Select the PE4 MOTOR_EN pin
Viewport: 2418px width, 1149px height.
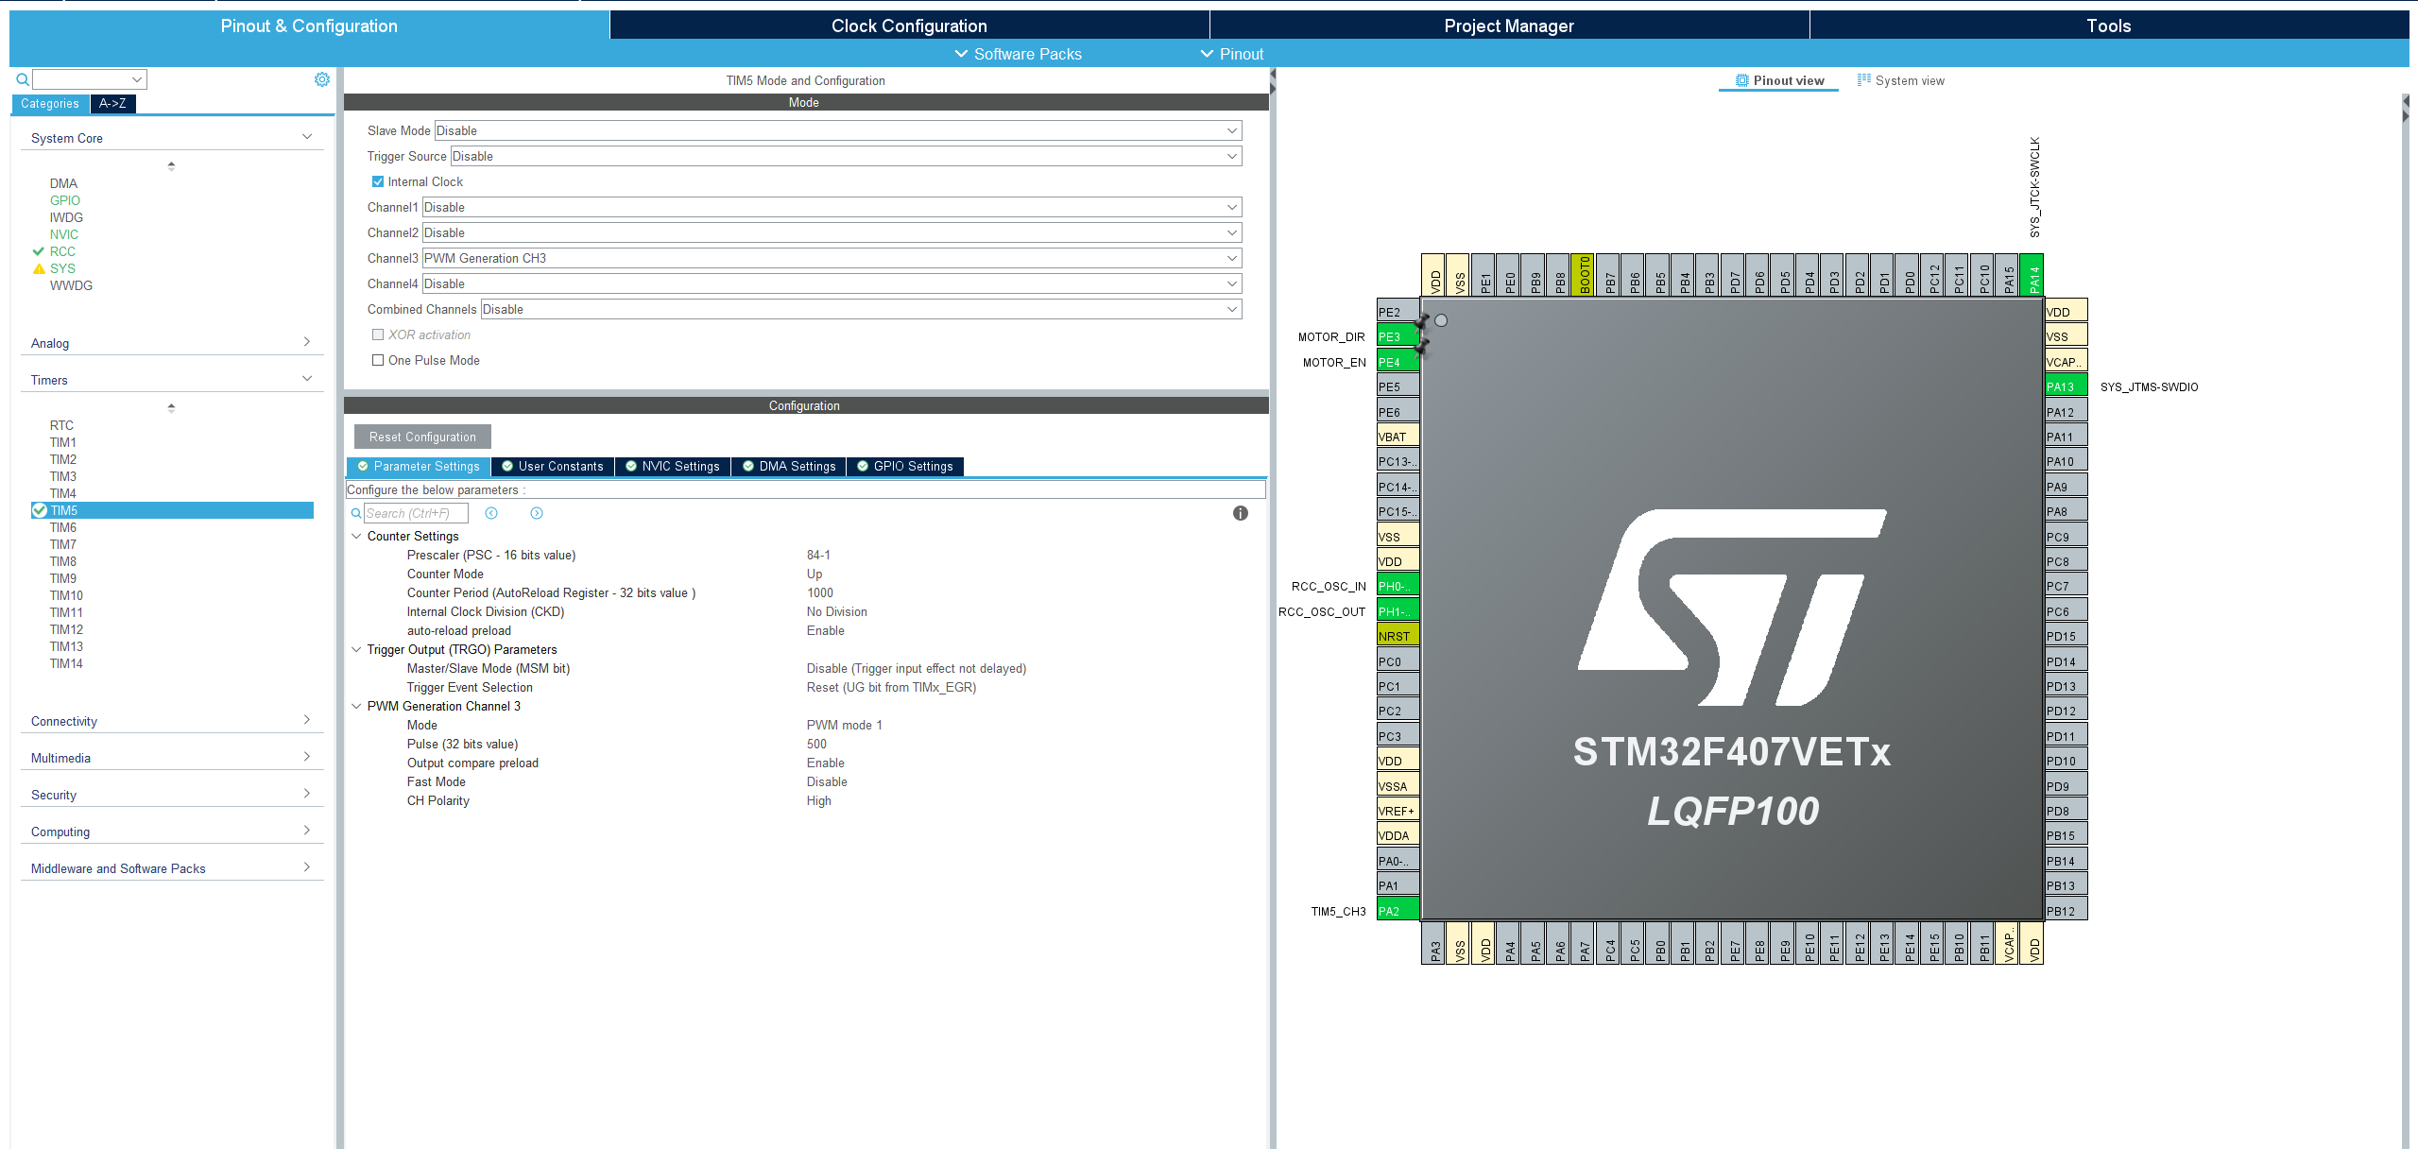pyautogui.click(x=1398, y=362)
